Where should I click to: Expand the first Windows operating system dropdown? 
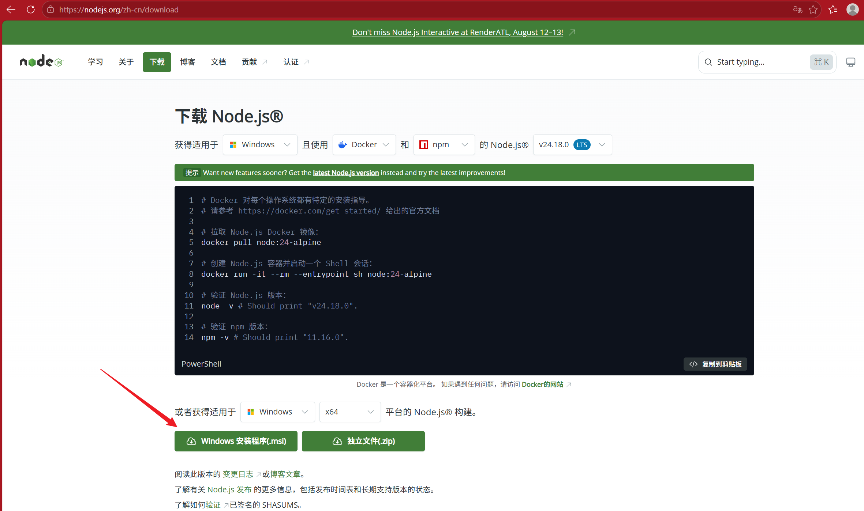260,145
